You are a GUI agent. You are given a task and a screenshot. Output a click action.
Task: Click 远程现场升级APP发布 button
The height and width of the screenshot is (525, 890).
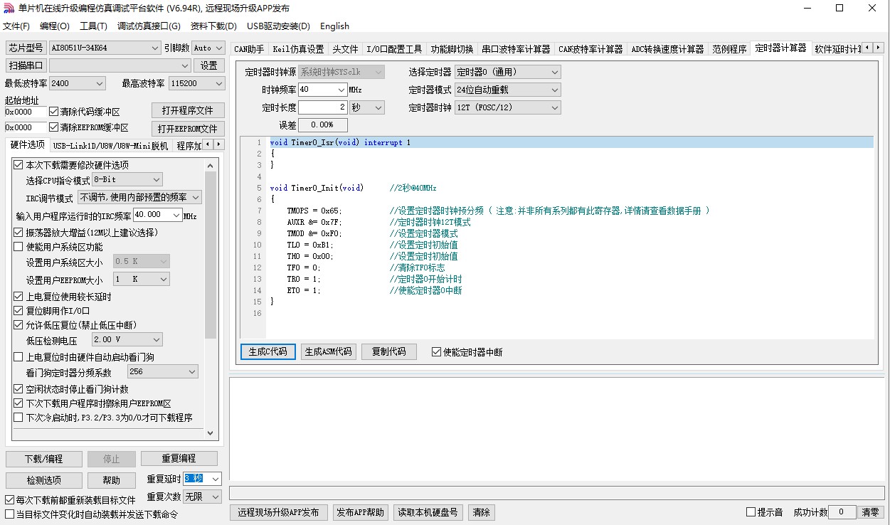pyautogui.click(x=279, y=512)
